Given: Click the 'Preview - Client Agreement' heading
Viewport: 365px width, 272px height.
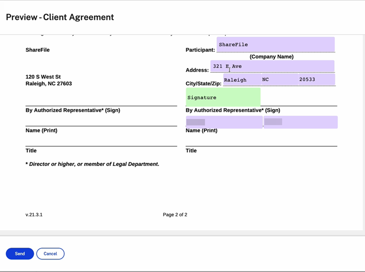Looking at the screenshot, I should point(60,17).
